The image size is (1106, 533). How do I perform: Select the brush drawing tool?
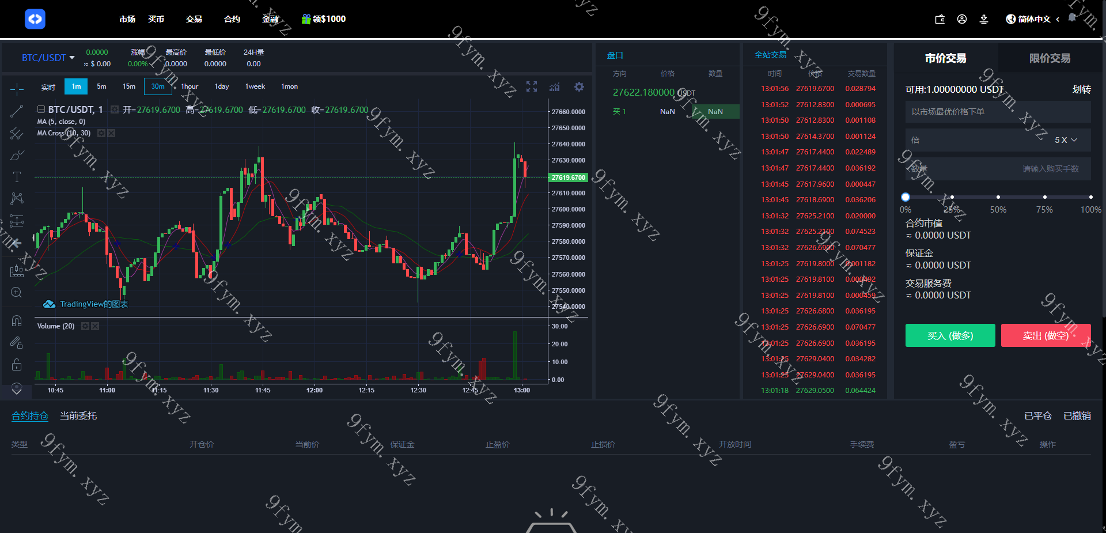pos(17,156)
